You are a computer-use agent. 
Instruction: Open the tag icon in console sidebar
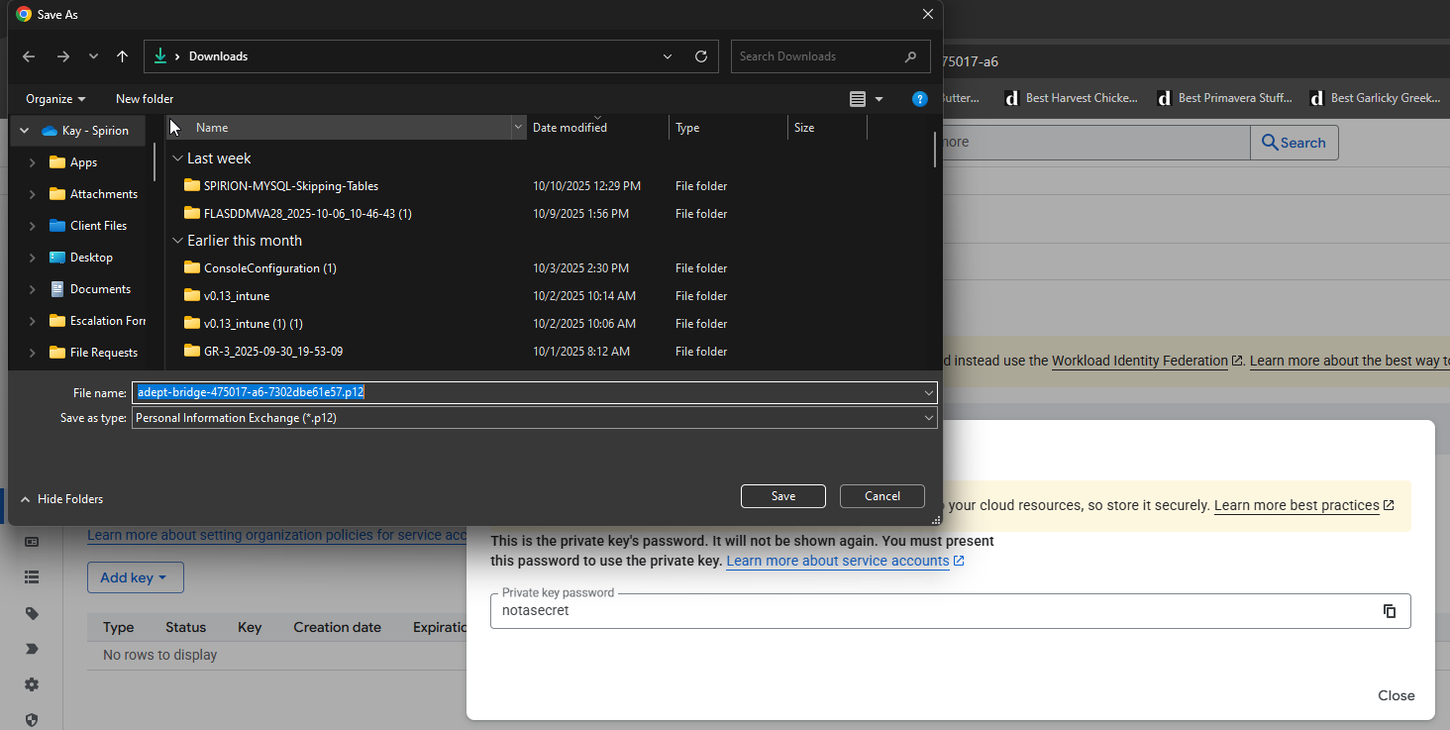coord(32,613)
